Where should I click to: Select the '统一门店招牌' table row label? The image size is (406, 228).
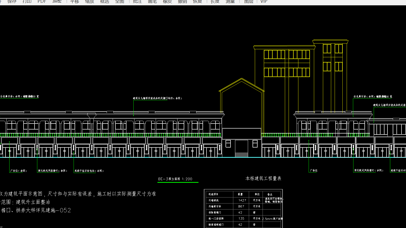(x=216, y=218)
